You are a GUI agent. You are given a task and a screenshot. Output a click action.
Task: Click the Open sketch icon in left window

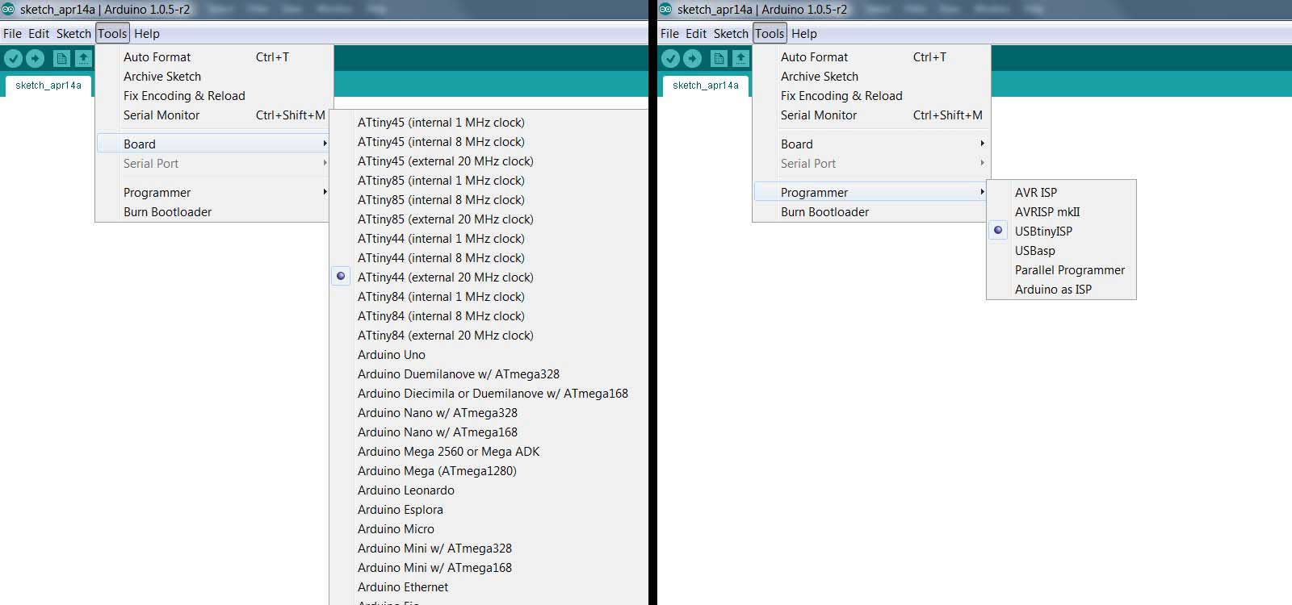[83, 58]
